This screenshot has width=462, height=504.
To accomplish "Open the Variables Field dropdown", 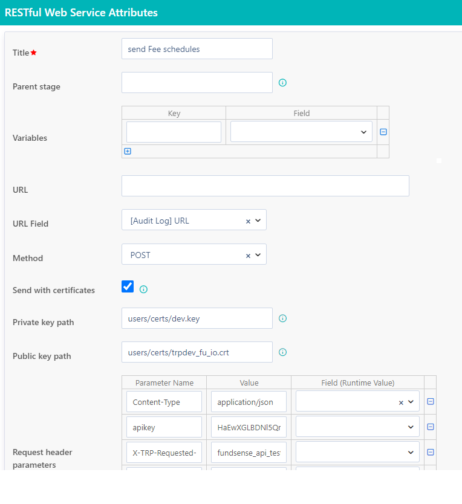I will [x=301, y=132].
